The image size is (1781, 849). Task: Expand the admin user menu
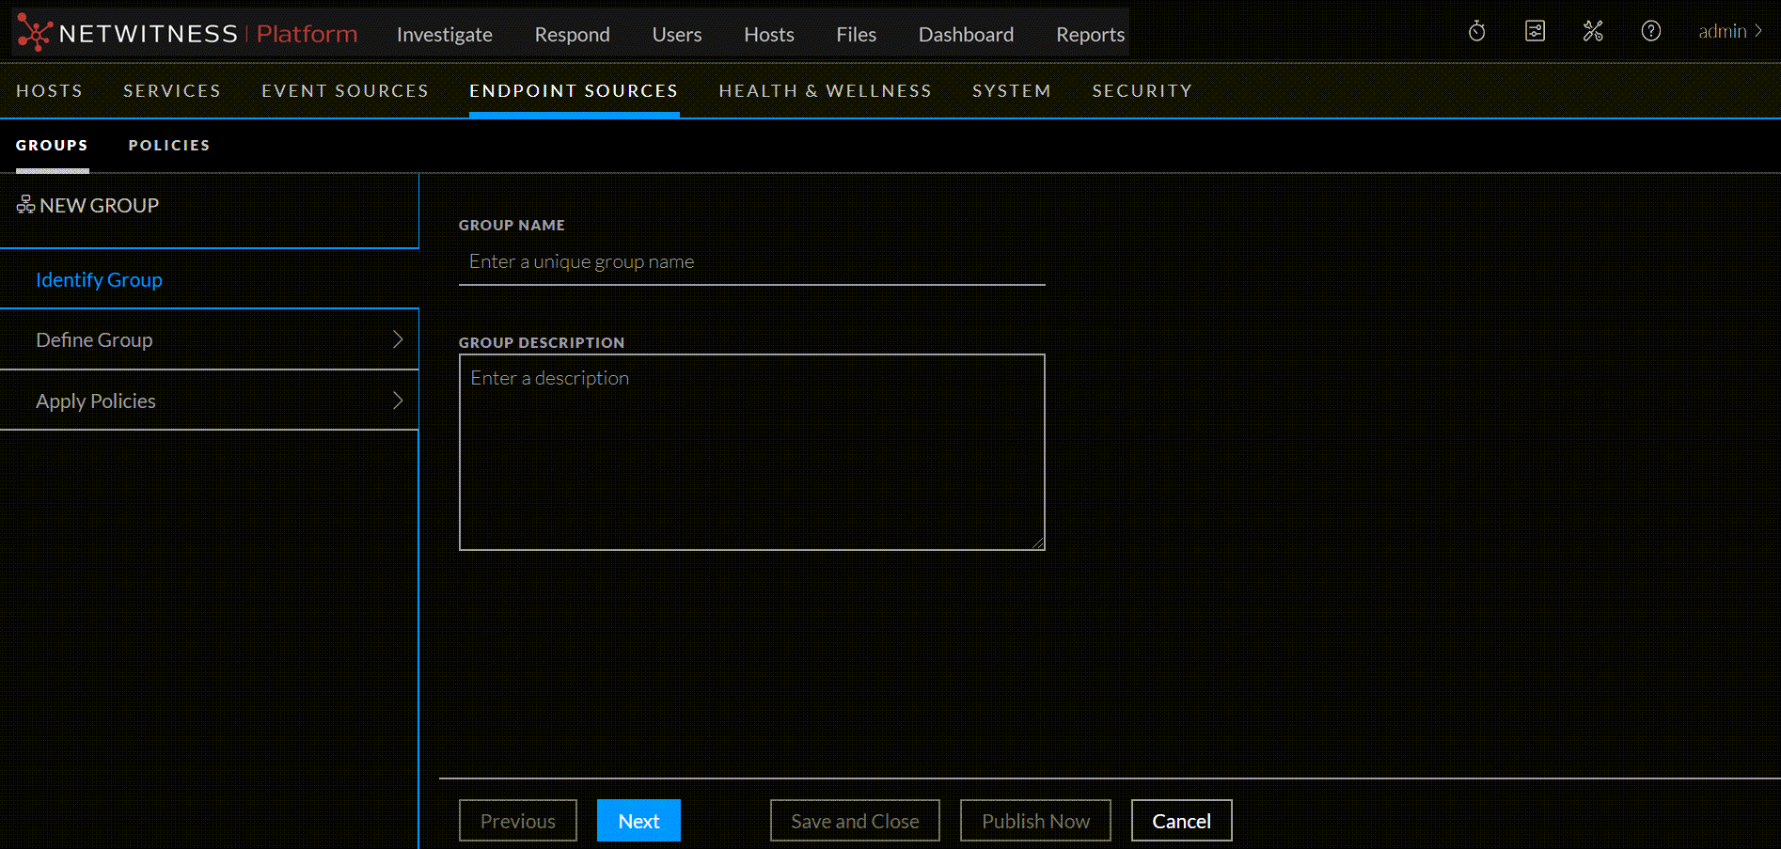(x=1729, y=31)
